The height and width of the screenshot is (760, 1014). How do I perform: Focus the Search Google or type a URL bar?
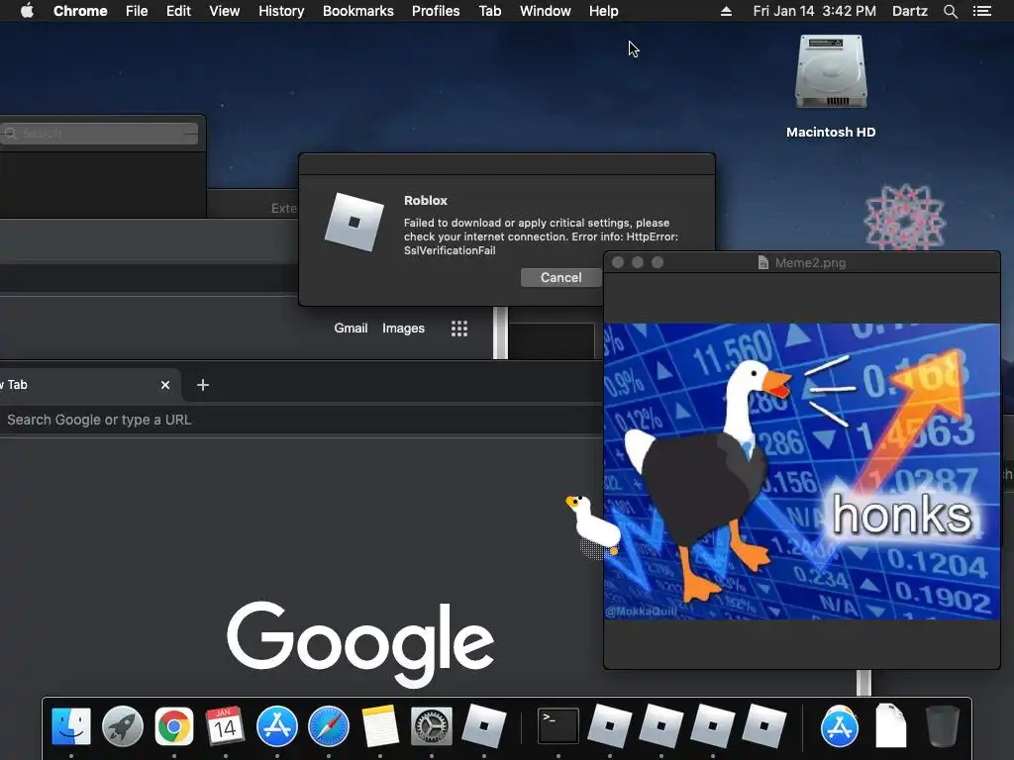point(301,420)
